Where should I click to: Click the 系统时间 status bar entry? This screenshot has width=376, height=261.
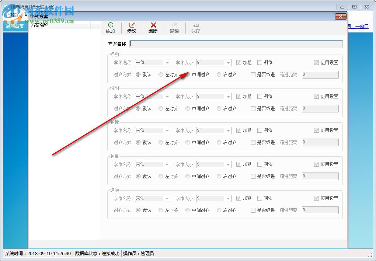coord(38,254)
